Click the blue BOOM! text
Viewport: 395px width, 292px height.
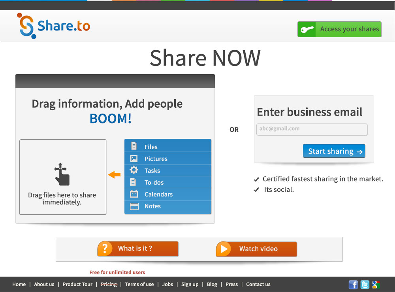pos(111,118)
